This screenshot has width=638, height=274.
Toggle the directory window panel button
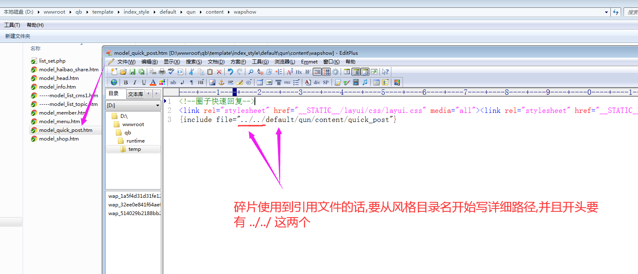pyautogui.click(x=356, y=72)
